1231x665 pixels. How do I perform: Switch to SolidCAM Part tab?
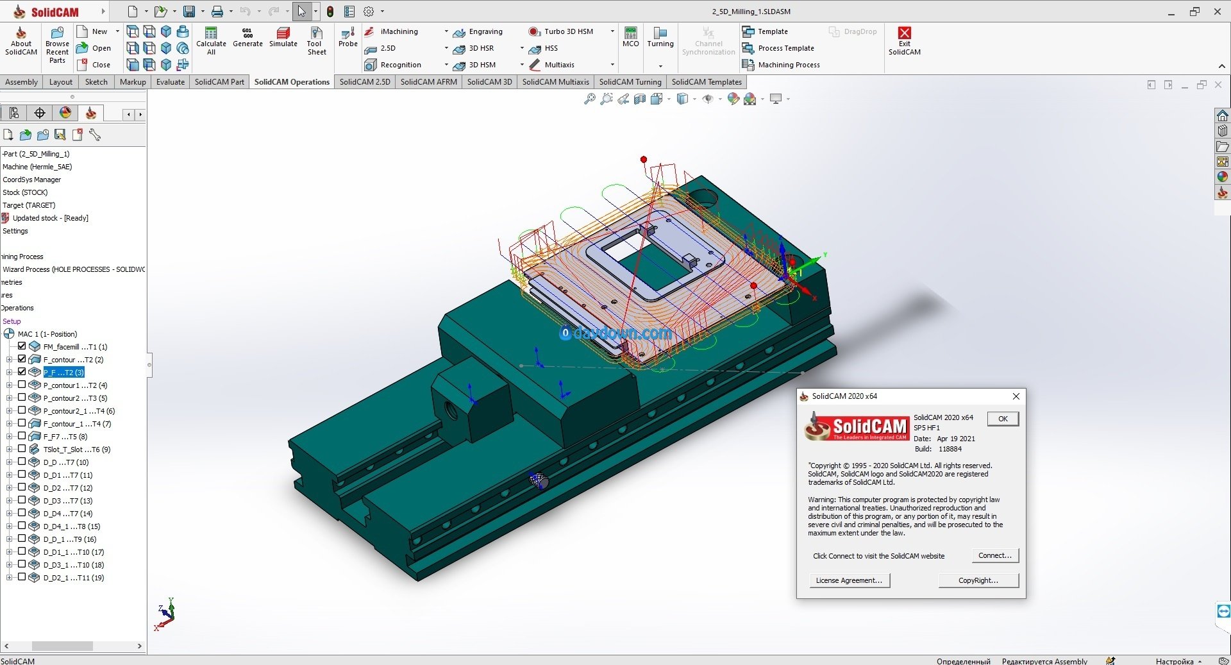pos(219,82)
